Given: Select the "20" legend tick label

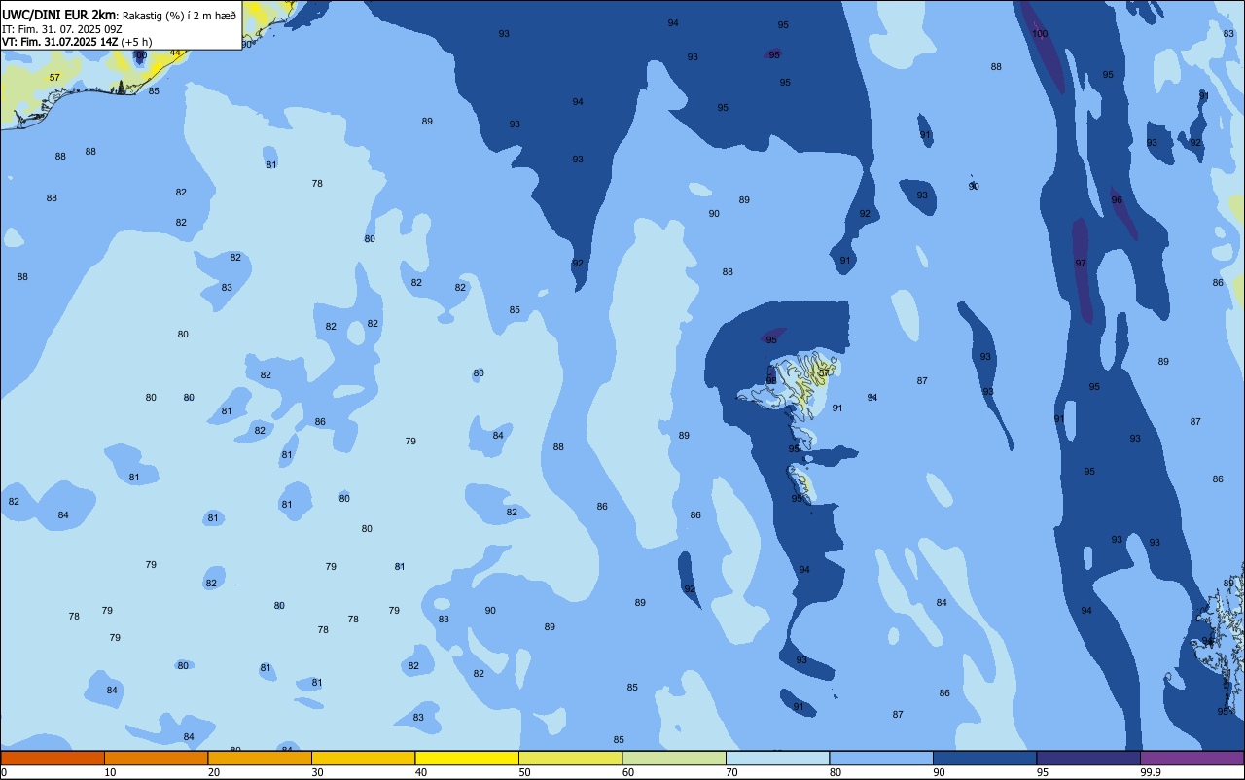Looking at the screenshot, I should point(214,772).
